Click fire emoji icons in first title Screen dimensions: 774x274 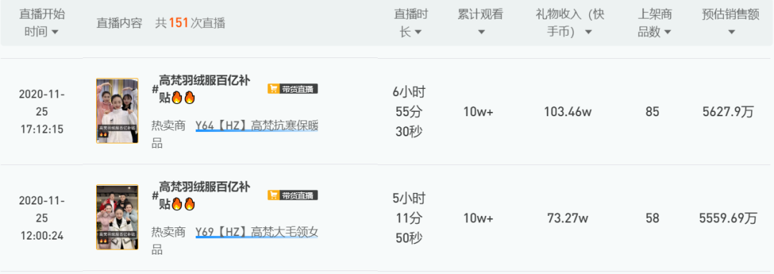[x=183, y=98]
